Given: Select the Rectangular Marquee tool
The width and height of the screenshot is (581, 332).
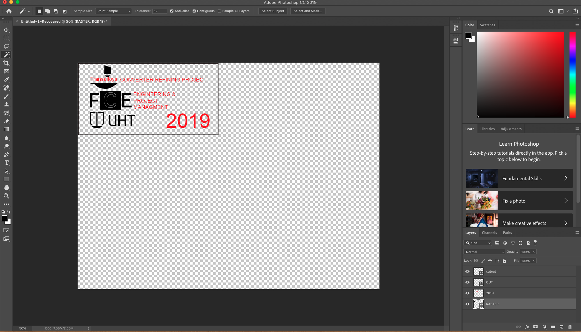Looking at the screenshot, I should [6, 38].
